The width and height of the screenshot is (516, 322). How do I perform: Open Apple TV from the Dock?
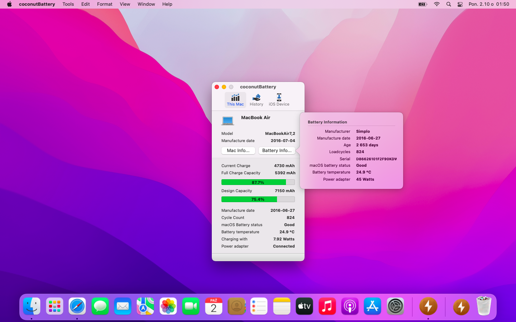[x=305, y=306]
